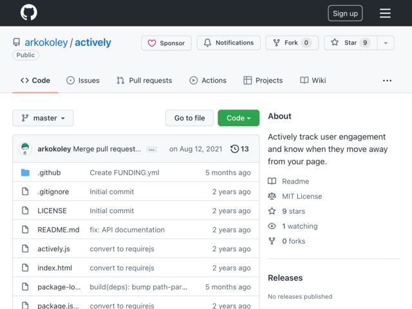Open the package-lo... file
412x309 pixels.
tap(59, 287)
